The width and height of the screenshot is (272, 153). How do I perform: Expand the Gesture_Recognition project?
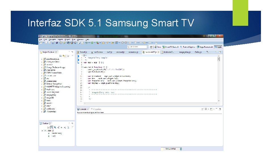pyautogui.click(x=42, y=84)
